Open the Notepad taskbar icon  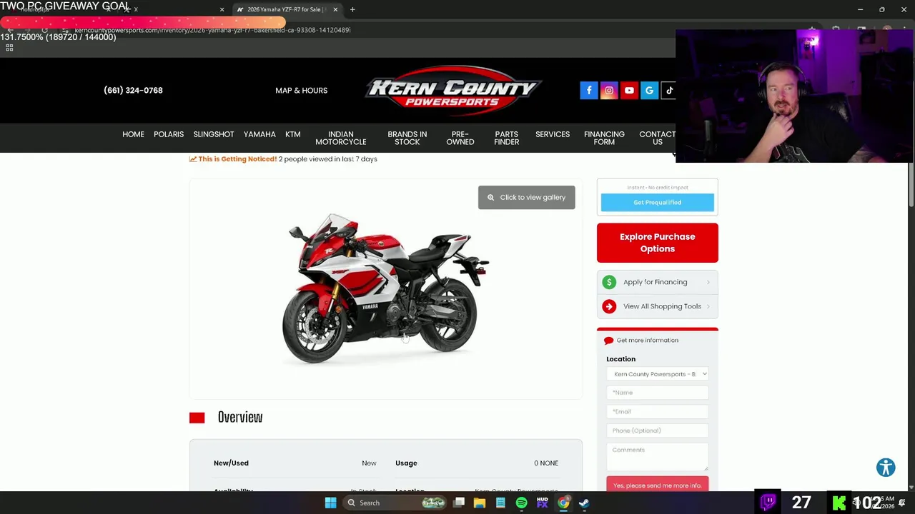[500, 503]
